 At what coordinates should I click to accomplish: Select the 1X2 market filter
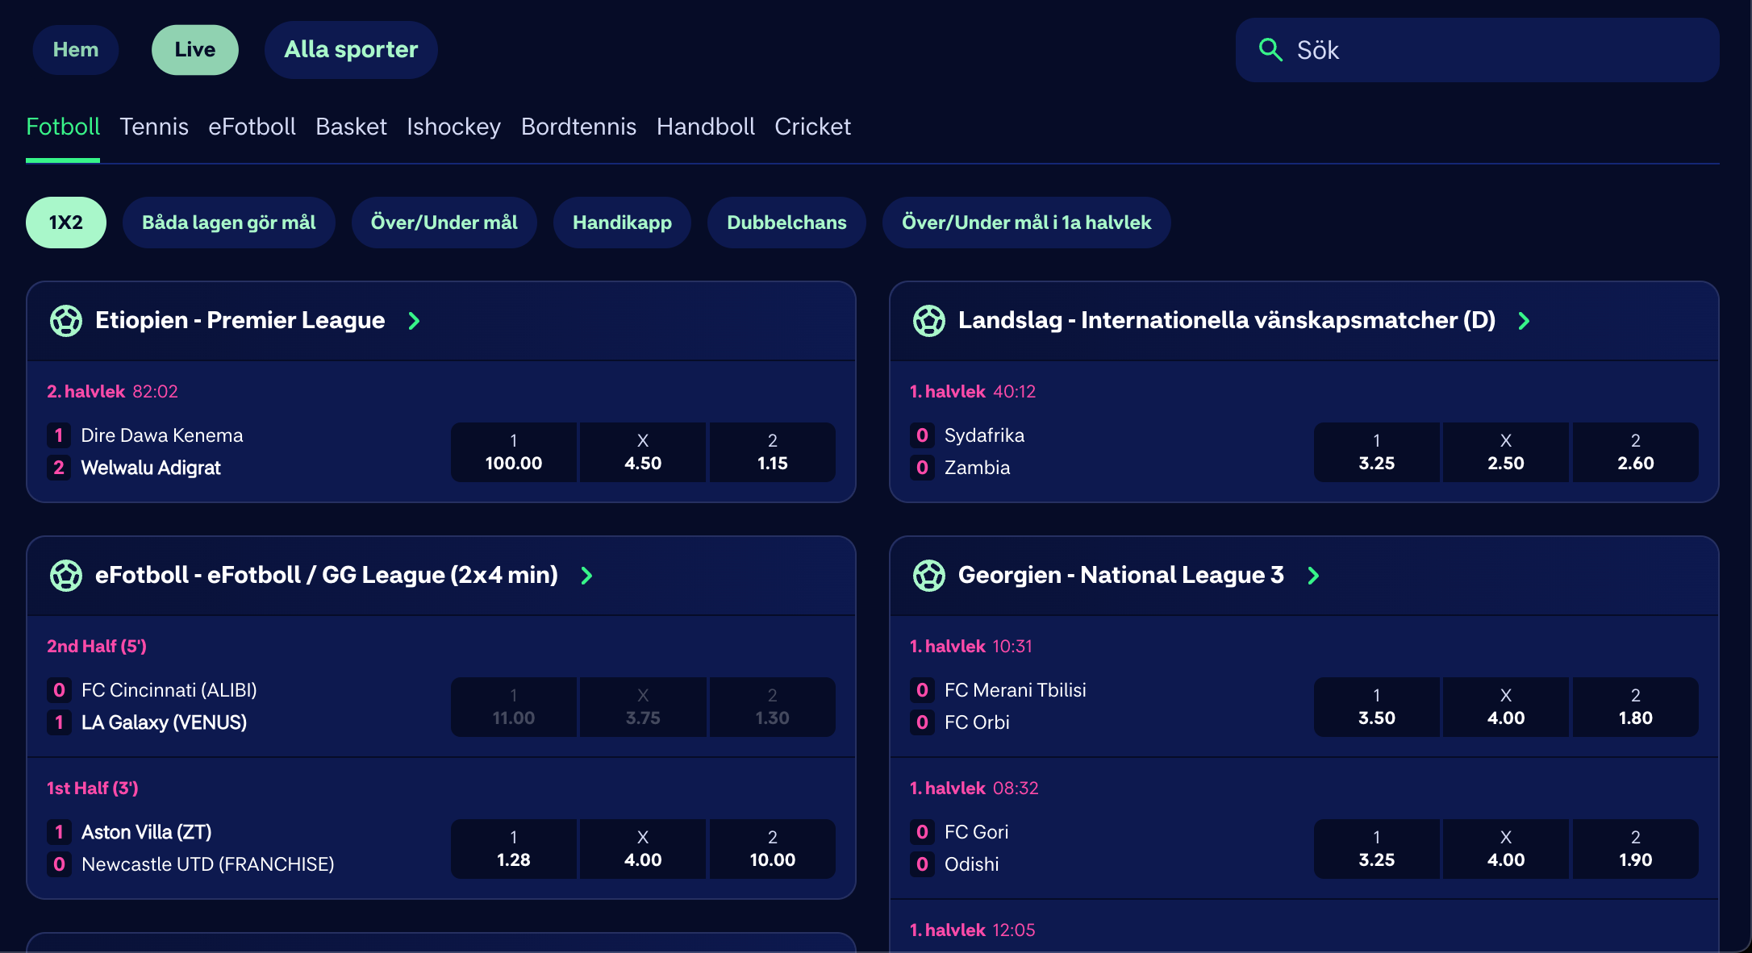(66, 223)
